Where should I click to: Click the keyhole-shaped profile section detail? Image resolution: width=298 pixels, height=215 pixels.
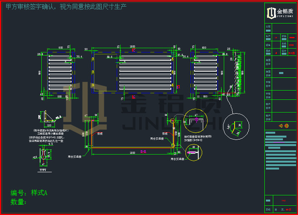44,158
